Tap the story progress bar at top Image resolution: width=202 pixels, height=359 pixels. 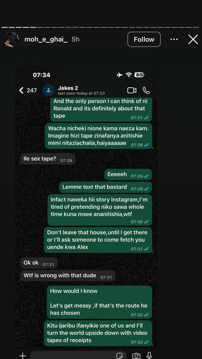[100, 27]
